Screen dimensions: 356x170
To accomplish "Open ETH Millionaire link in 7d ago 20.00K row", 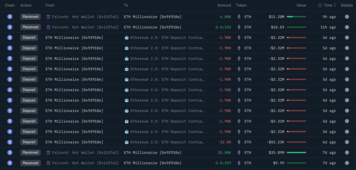I will (x=153, y=153).
